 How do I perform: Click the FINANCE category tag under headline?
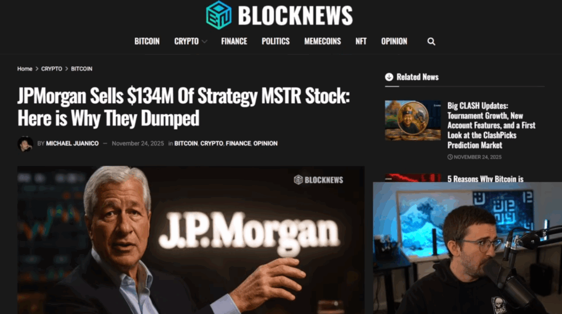(238, 143)
